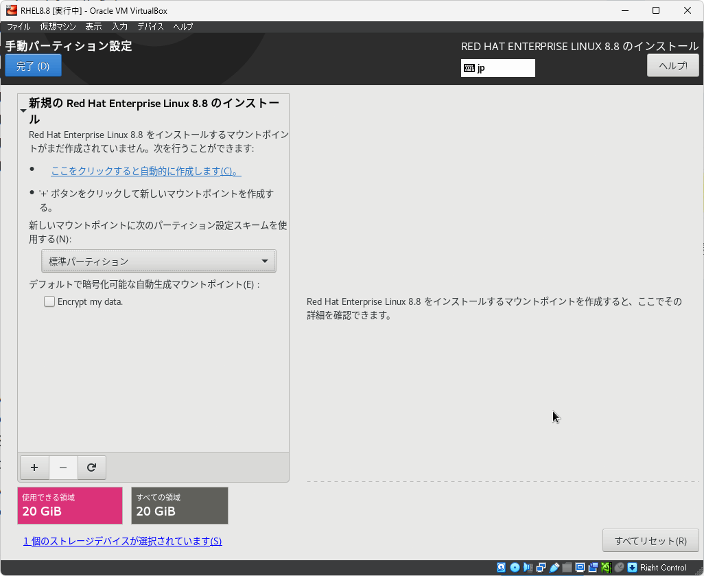Click link to automatically create mount points
This screenshot has height=576, width=704.
click(146, 171)
